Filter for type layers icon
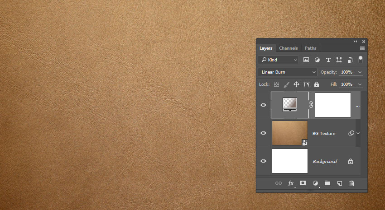This screenshot has height=210, width=385. [x=328, y=60]
